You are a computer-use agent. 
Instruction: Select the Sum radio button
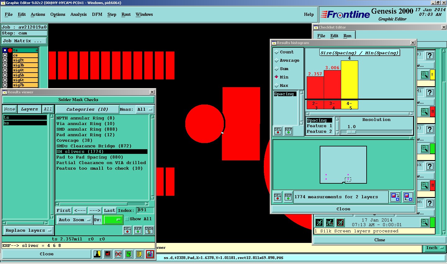pos(276,69)
